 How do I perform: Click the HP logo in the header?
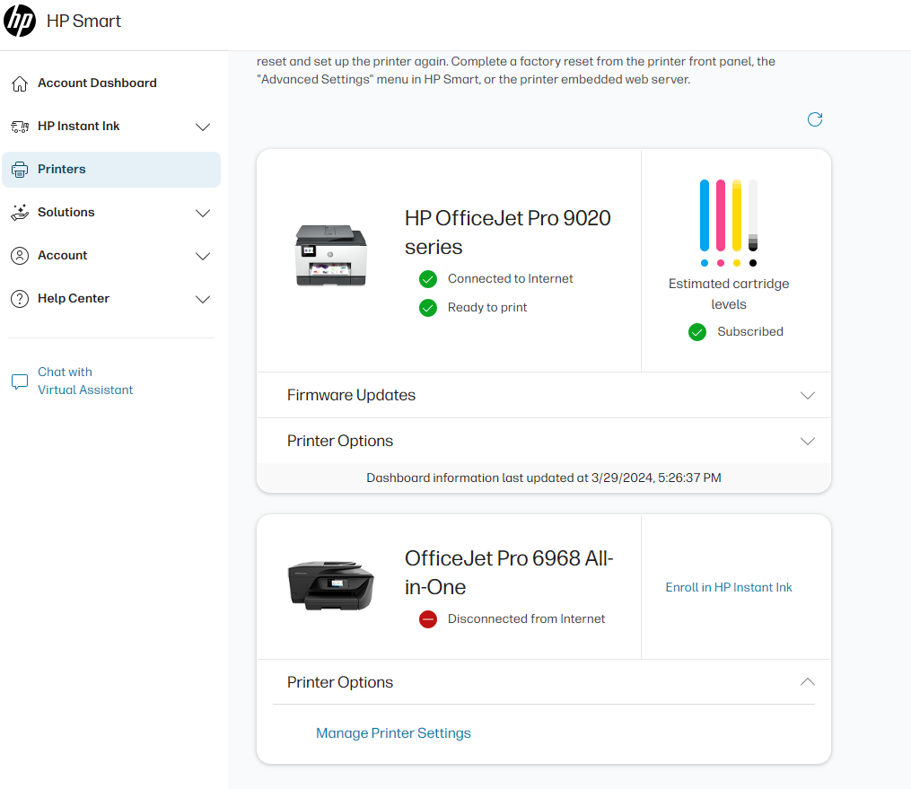tap(20, 20)
